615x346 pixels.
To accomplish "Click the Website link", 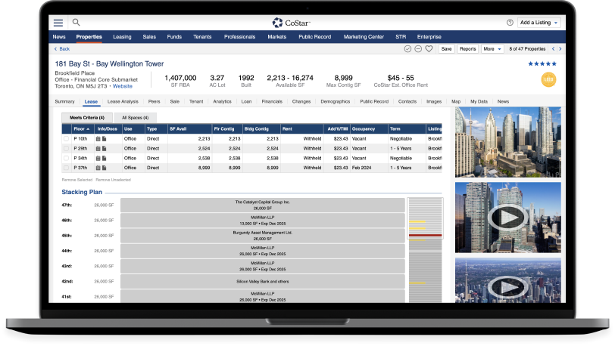I will (123, 86).
